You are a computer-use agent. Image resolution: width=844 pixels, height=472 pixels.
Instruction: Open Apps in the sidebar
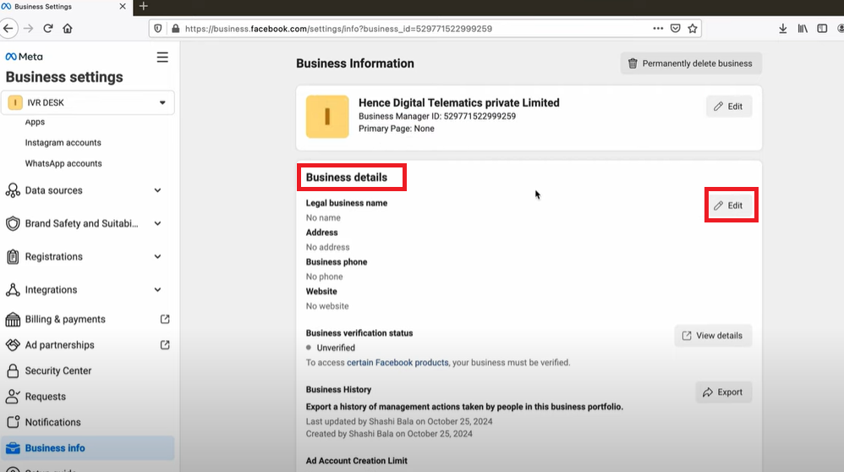(35, 122)
